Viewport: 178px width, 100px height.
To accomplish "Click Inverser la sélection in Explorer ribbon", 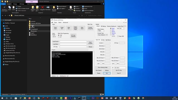I will (88, 11).
